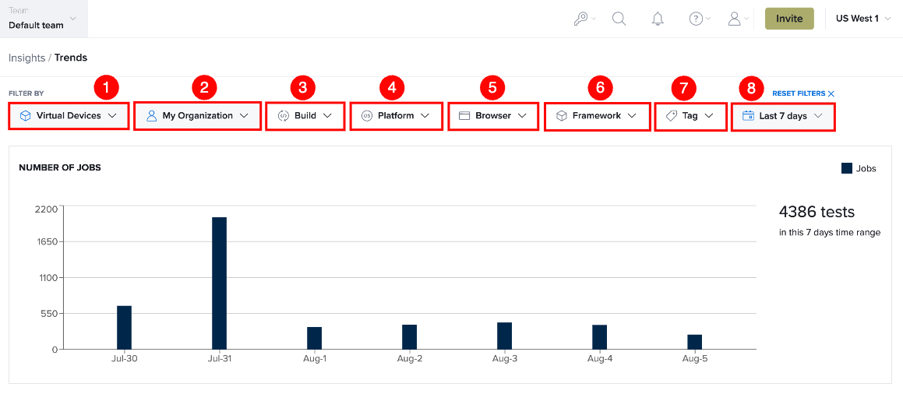Click the key access icon in header
The height and width of the screenshot is (394, 903).
581,19
